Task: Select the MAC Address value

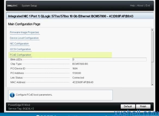Action: point(83,82)
